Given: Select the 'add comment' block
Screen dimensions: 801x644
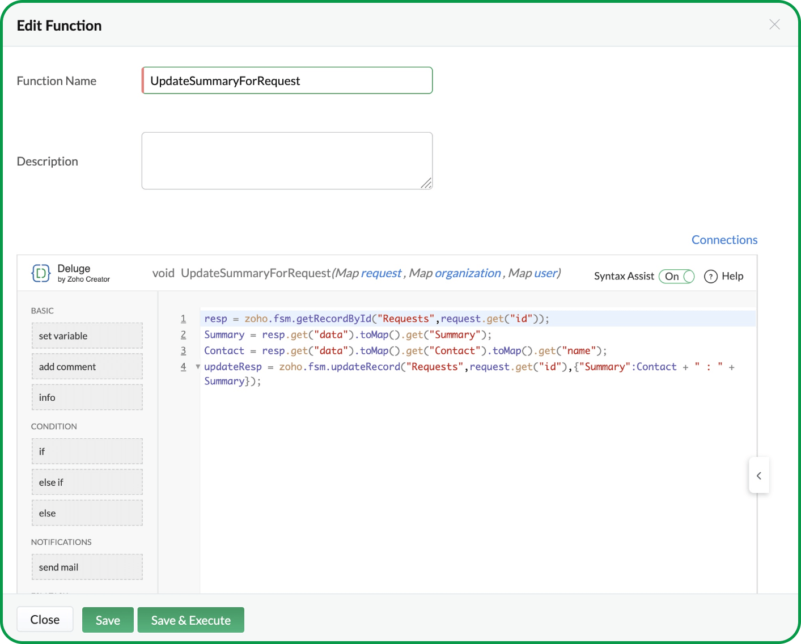Looking at the screenshot, I should 87,367.
